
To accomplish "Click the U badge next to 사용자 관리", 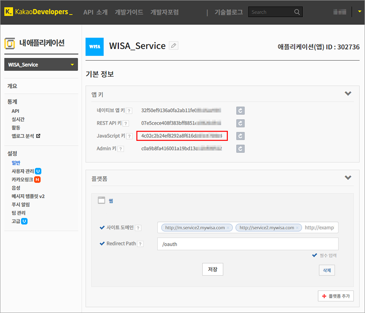I will point(38,171).
